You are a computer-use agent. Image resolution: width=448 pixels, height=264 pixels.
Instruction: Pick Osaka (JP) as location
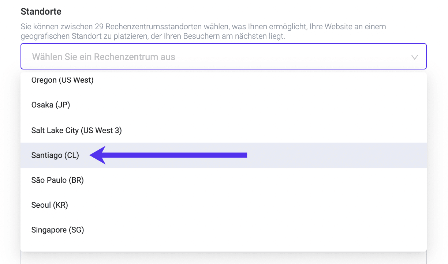(x=51, y=105)
